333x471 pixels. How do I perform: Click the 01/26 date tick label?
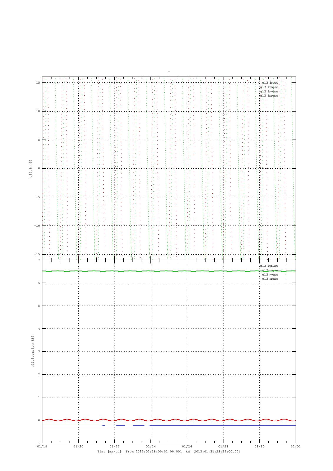[187, 447]
